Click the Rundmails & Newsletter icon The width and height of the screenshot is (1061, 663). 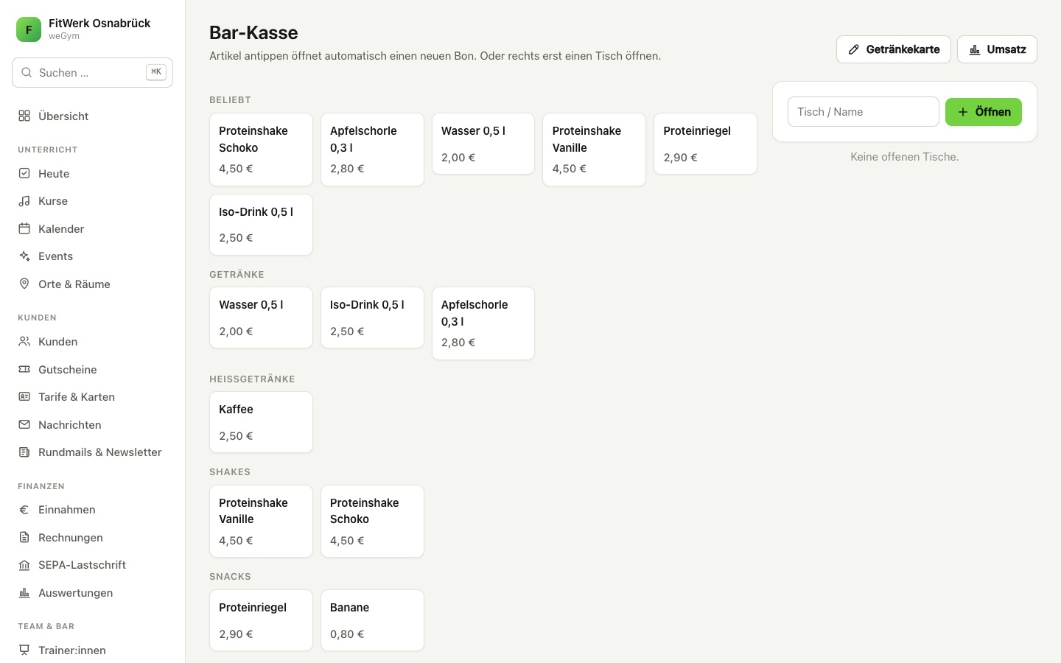24,452
